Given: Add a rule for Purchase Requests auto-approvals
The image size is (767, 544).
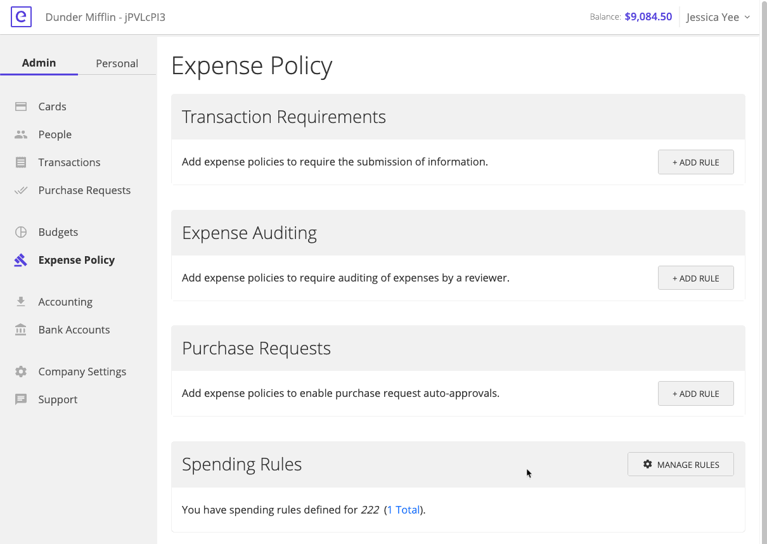Looking at the screenshot, I should point(695,393).
